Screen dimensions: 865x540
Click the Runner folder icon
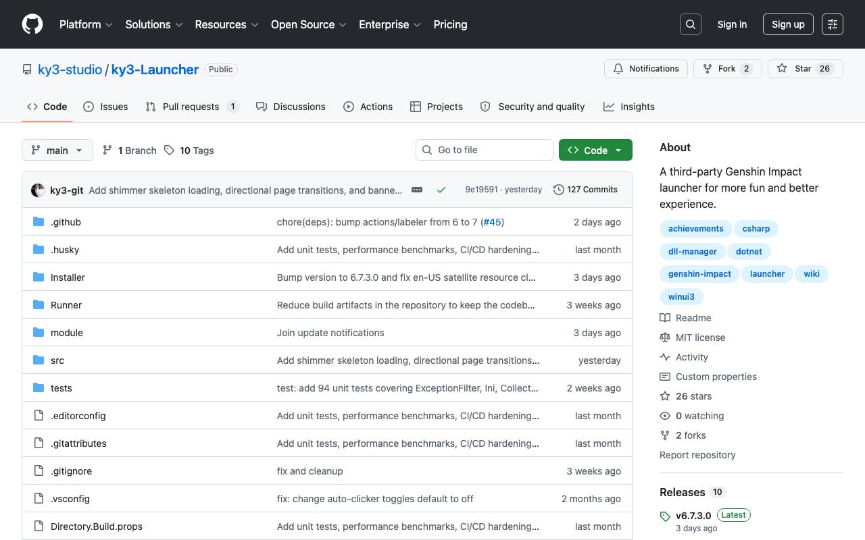coord(39,305)
